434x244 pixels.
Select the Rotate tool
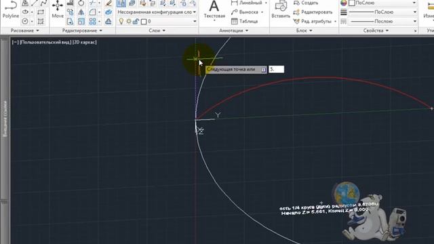[x=81, y=3]
